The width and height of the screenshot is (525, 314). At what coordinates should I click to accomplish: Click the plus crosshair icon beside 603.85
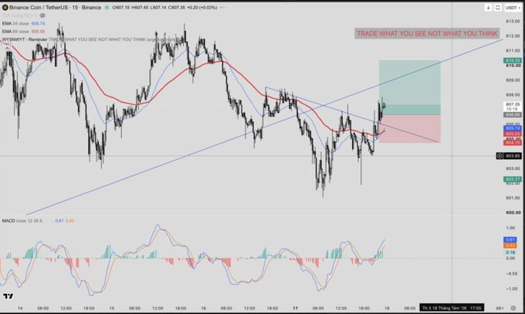[x=500, y=156]
